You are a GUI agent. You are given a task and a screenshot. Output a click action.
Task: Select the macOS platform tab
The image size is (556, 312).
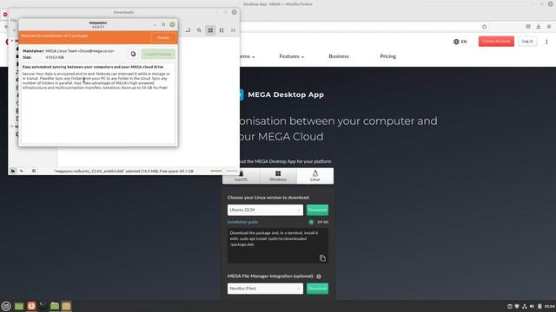point(241,176)
